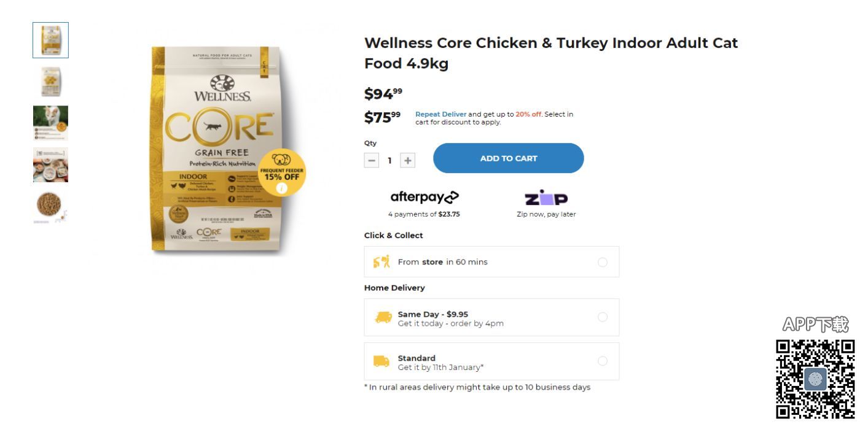
Task: Open the Repeat Deliver link
Action: point(440,114)
